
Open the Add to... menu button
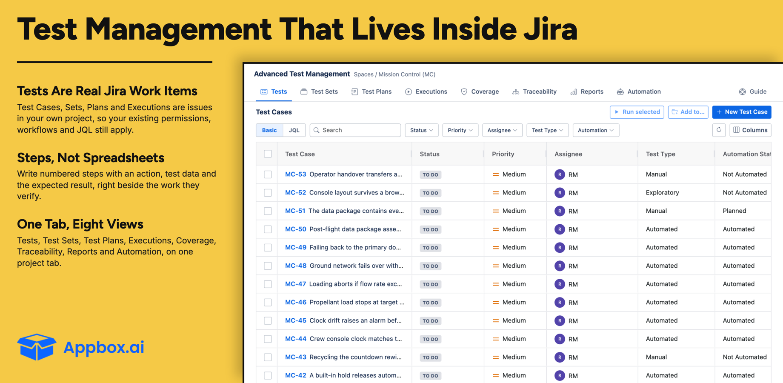[x=688, y=112]
